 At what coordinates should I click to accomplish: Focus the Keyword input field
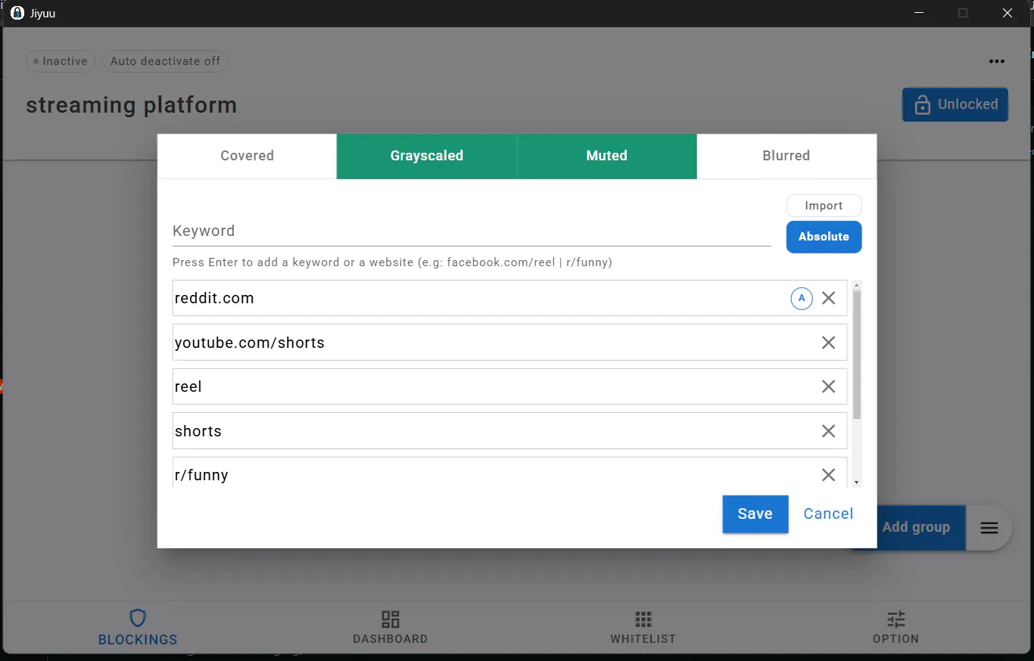pos(472,231)
